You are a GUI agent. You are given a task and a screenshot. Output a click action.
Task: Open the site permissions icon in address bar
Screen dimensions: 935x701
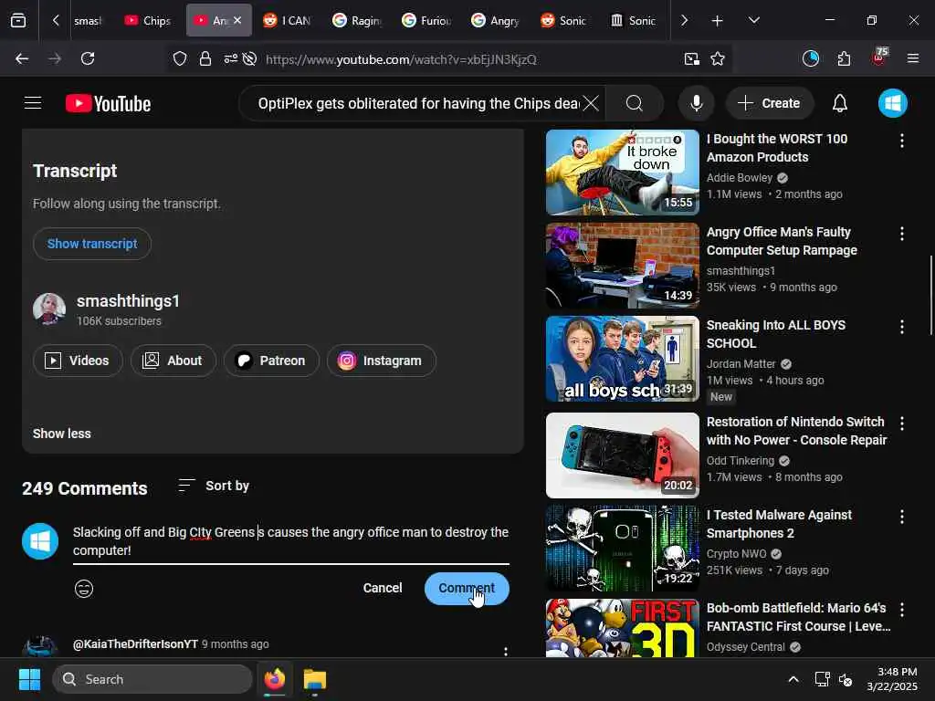pyautogui.click(x=230, y=58)
